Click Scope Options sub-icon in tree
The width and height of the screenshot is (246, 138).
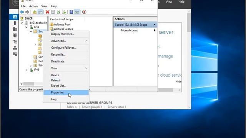(40, 48)
